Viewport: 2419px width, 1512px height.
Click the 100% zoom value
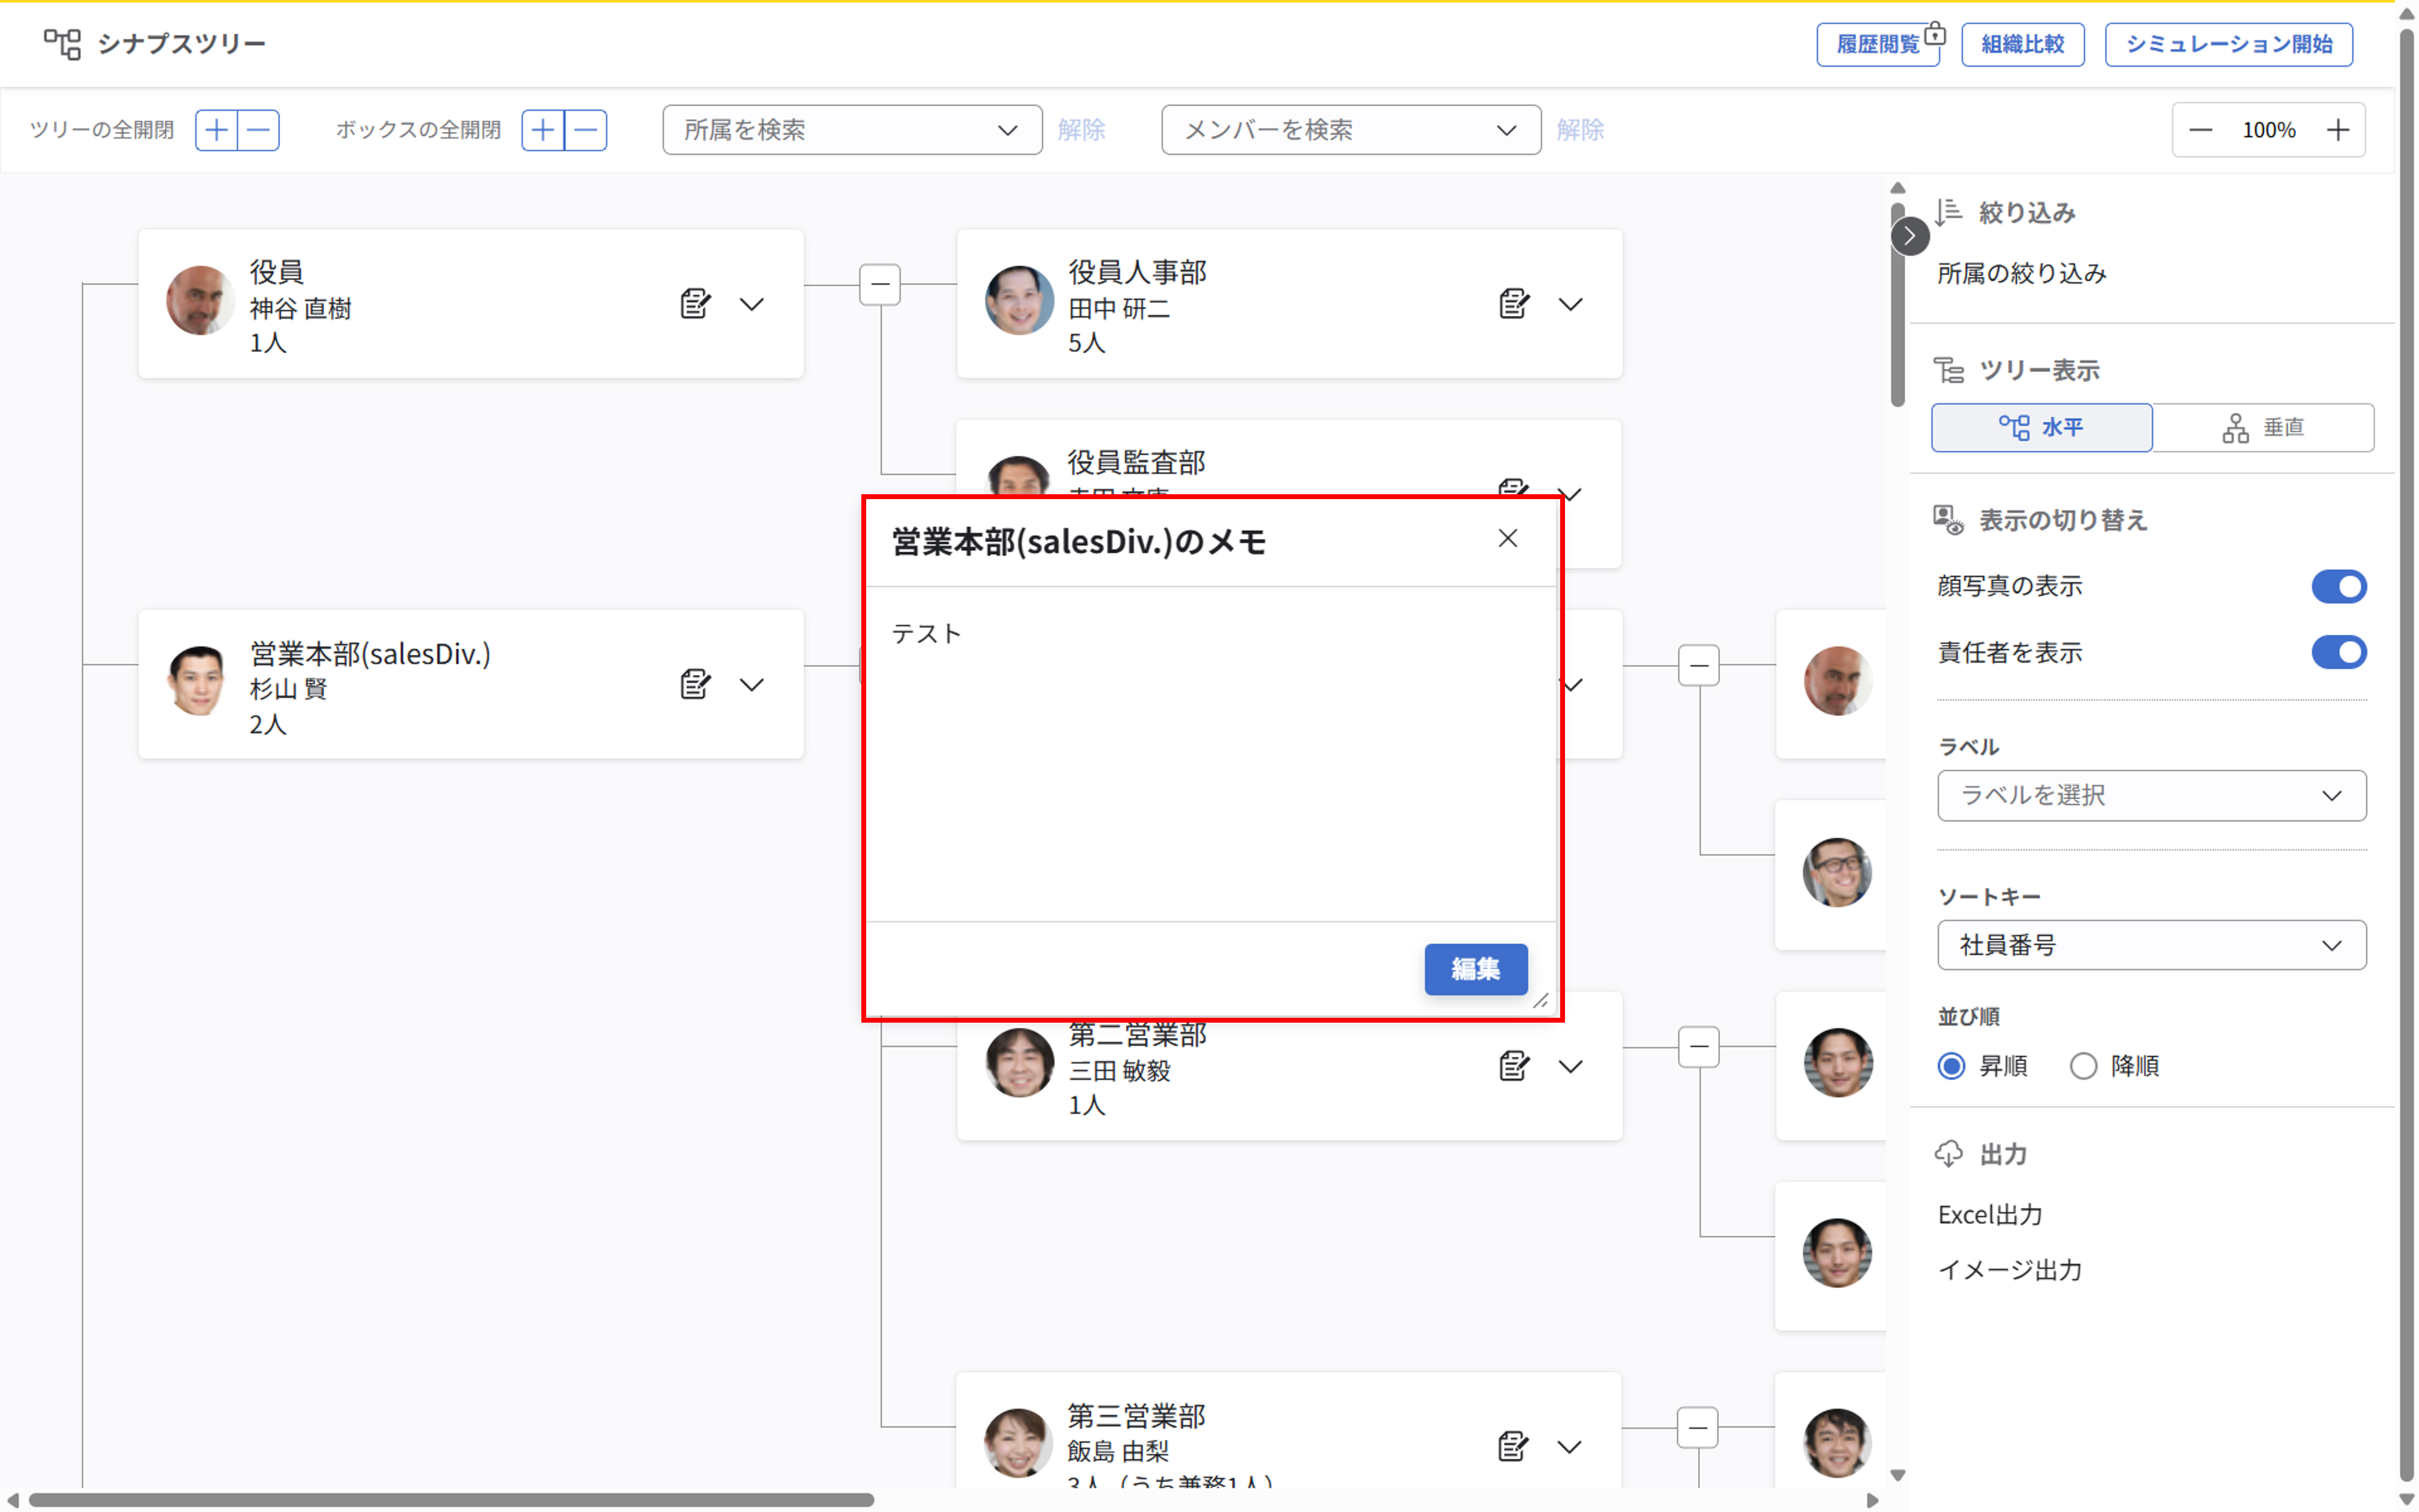click(2268, 130)
